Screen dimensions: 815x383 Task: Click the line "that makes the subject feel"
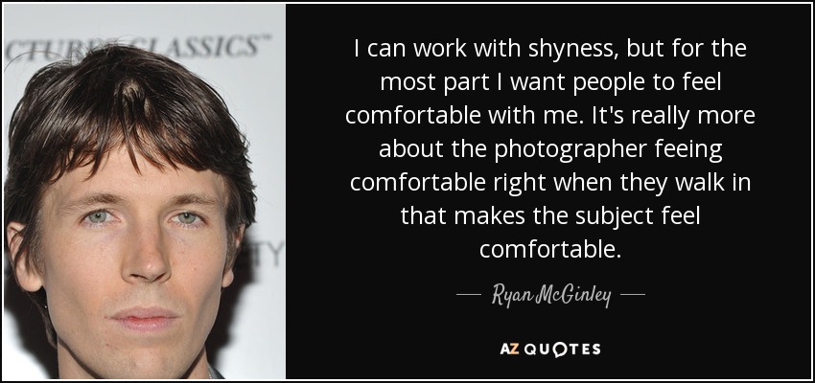[x=550, y=215]
